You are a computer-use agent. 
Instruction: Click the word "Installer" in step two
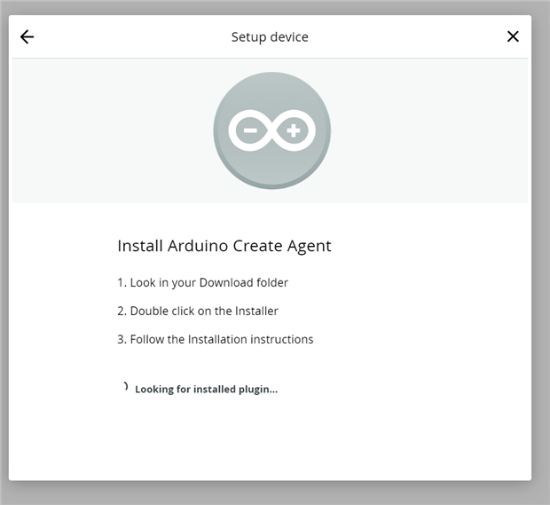coord(256,311)
